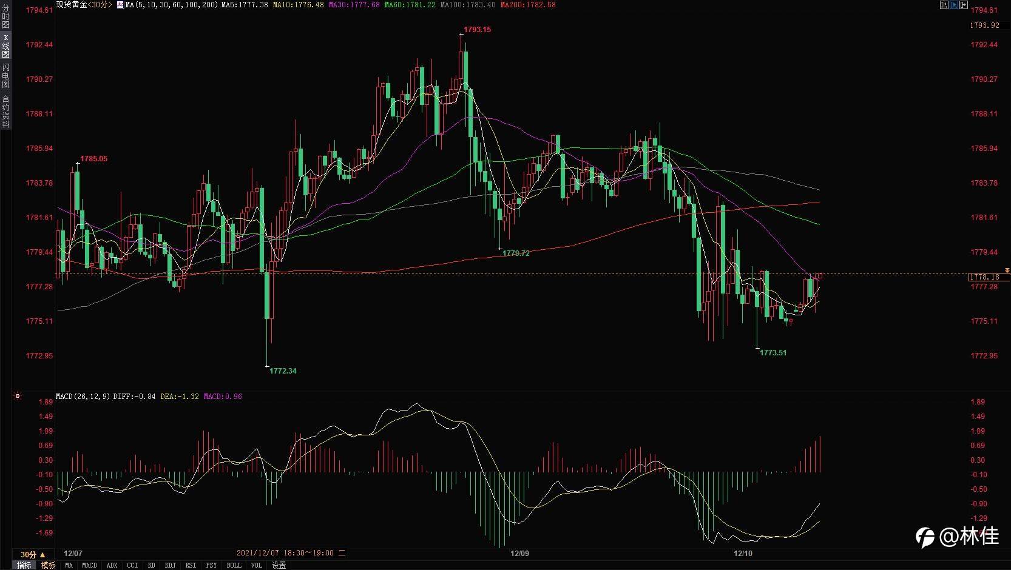Click the first chart axis icon at top right
1011x570 pixels.
click(x=944, y=5)
